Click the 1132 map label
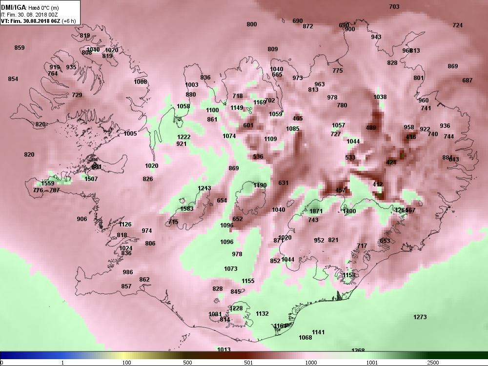 262,314
